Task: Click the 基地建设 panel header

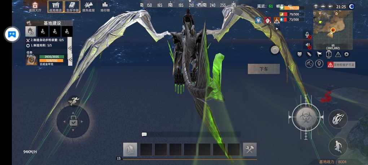Action: click(52, 23)
